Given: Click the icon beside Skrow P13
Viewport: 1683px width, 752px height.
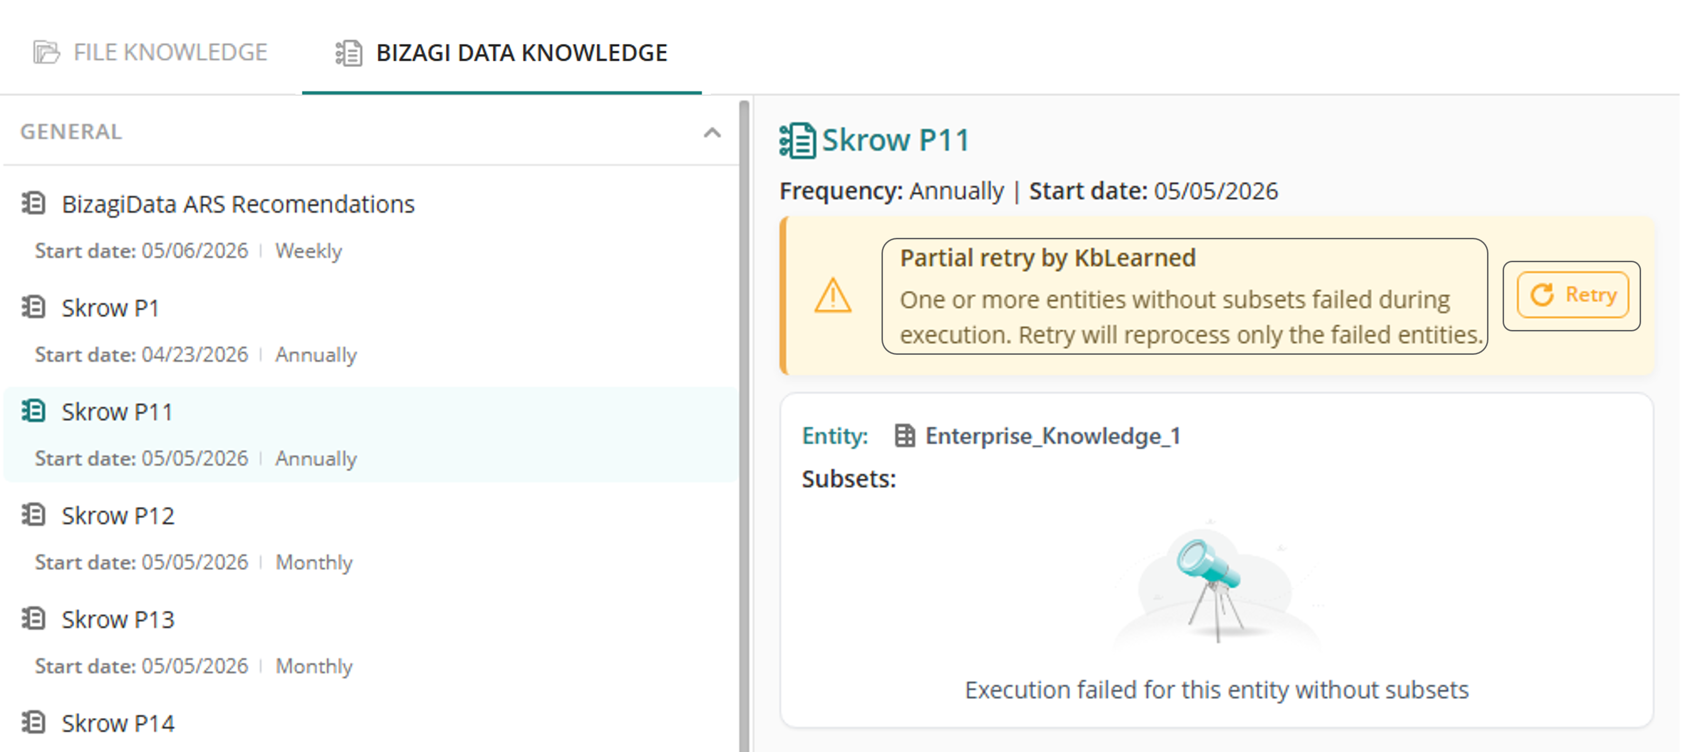Looking at the screenshot, I should click(x=33, y=619).
